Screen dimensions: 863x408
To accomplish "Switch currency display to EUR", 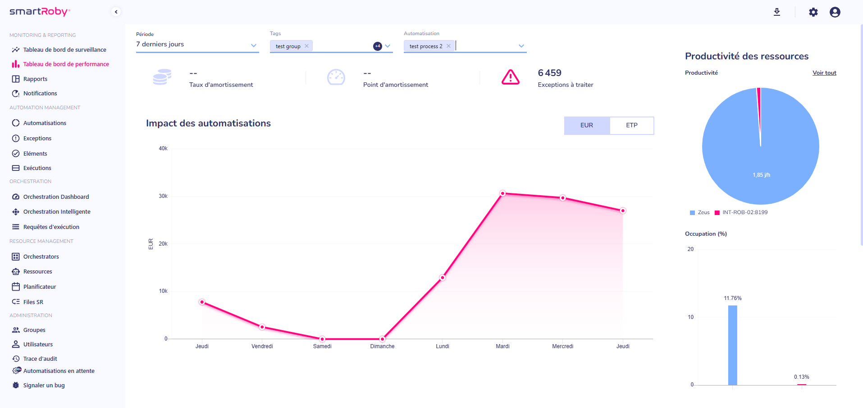I will coord(586,126).
